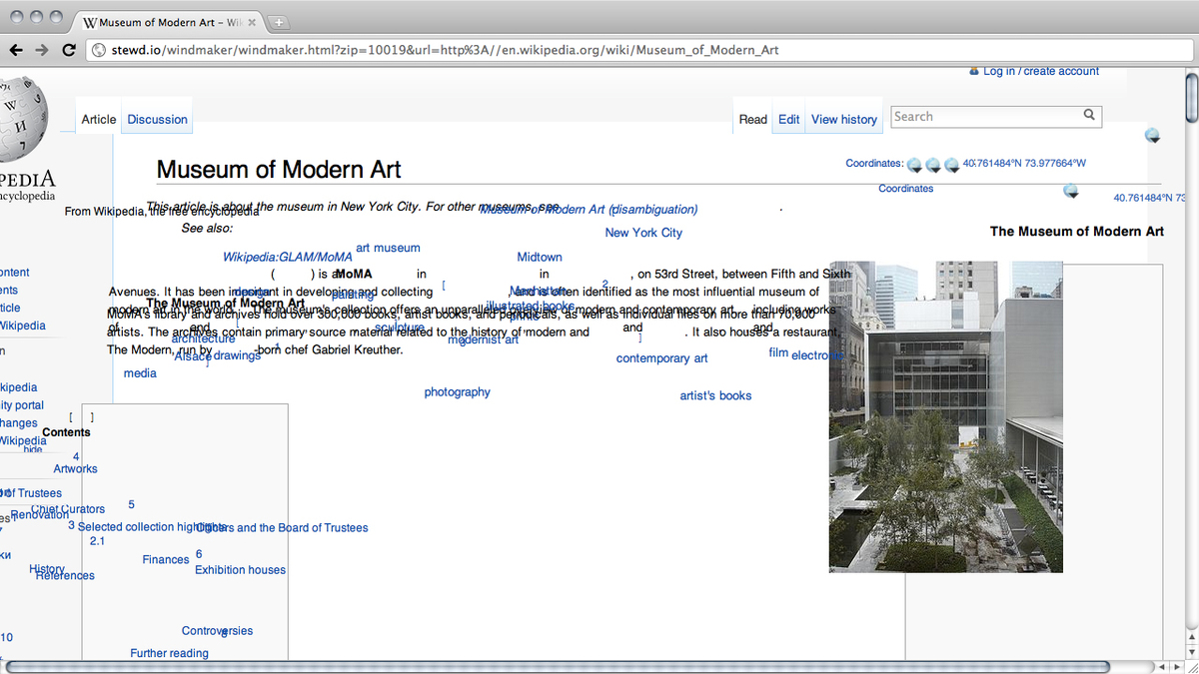Open the Discussion tab
1199x674 pixels.
pos(157,119)
